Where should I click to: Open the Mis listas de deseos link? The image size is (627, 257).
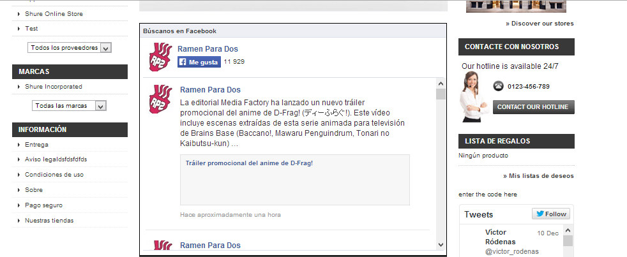pyautogui.click(x=538, y=175)
